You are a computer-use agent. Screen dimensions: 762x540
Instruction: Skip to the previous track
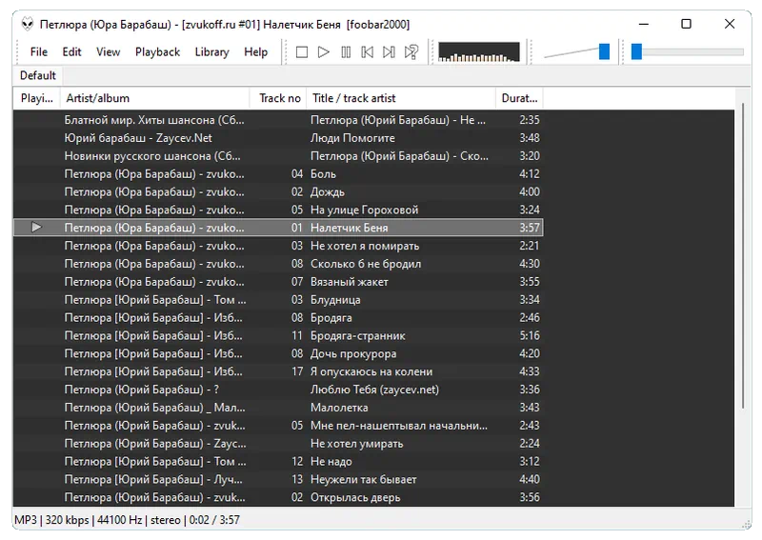click(367, 52)
